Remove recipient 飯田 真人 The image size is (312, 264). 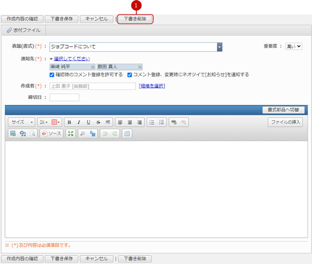[140, 67]
